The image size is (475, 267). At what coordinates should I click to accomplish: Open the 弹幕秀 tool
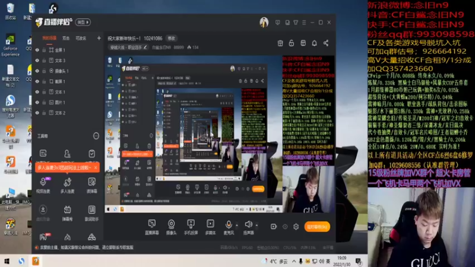(67, 213)
